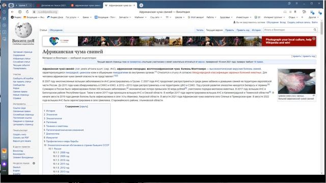Open the Читать view tab
Image resolution: width=326 pixels, height=183 pixels.
(x=200, y=30)
